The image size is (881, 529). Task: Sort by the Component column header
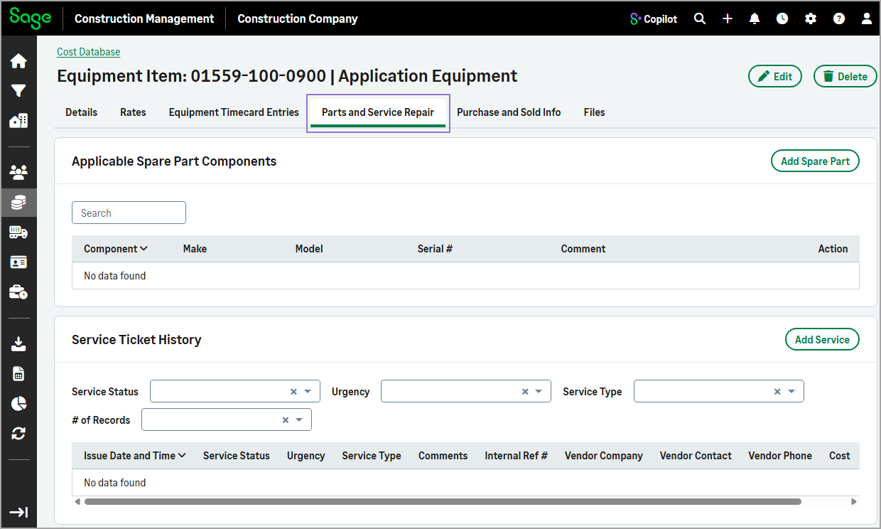pyautogui.click(x=116, y=249)
